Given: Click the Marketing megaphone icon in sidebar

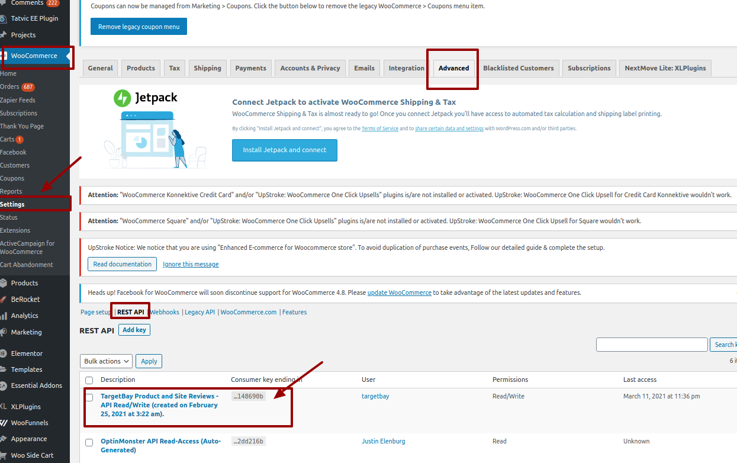Looking at the screenshot, I should pyautogui.click(x=3, y=332).
